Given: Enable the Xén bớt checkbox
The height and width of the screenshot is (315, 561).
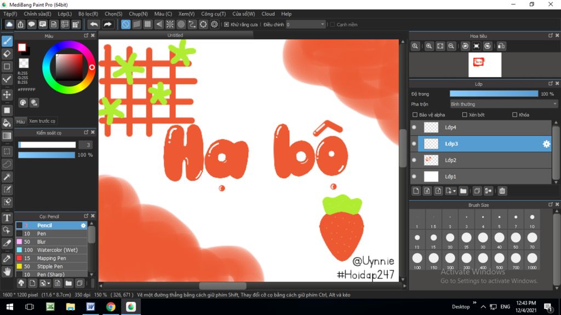Looking at the screenshot, I should click(x=465, y=115).
